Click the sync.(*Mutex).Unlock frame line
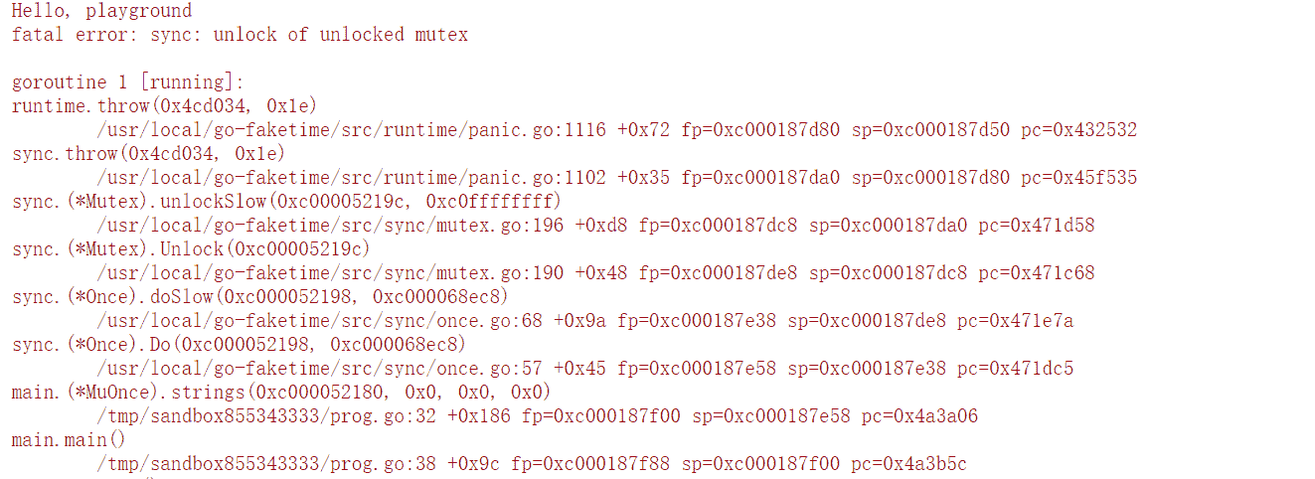This screenshot has height=479, width=1315. point(191,249)
